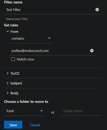
Task: Click the Trash dropdown arrow
Action: (42, 111)
